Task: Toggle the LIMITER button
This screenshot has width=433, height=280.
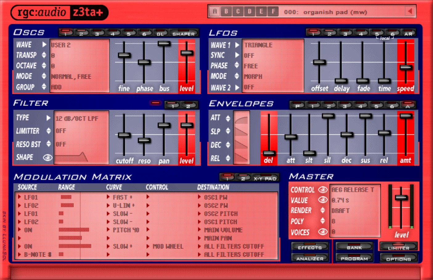Action: [x=399, y=247]
